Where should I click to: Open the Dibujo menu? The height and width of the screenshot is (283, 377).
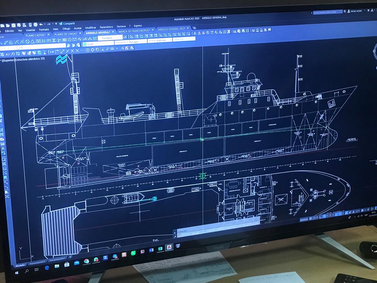[x=66, y=29]
